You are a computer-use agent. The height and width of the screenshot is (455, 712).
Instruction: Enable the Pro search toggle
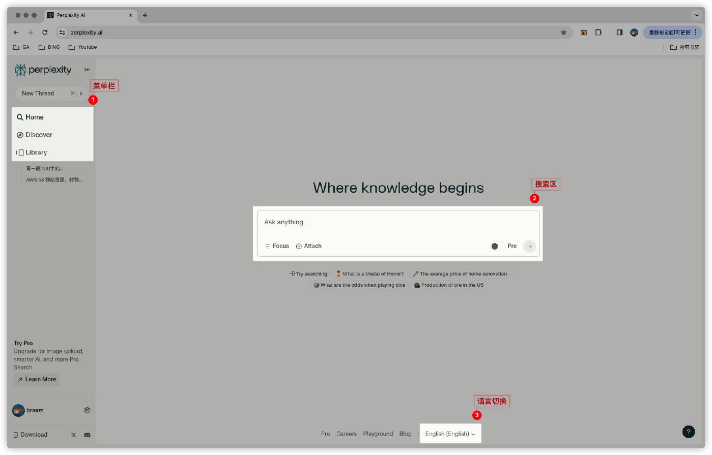click(497, 246)
